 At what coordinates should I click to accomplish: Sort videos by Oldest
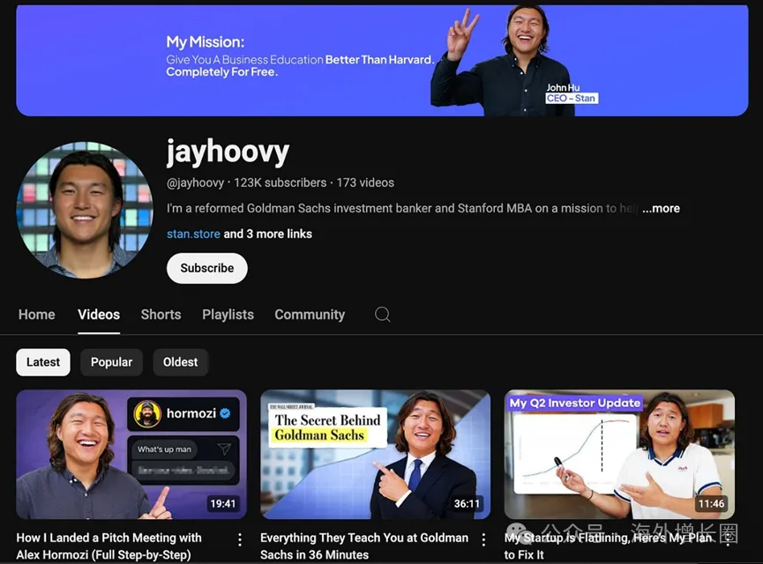(x=181, y=362)
